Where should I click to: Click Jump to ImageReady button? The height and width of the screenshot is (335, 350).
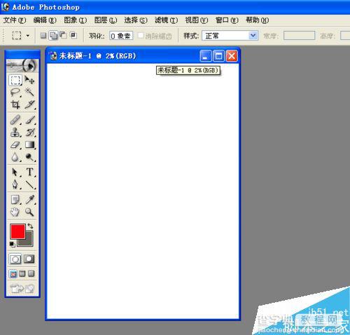tap(22, 289)
